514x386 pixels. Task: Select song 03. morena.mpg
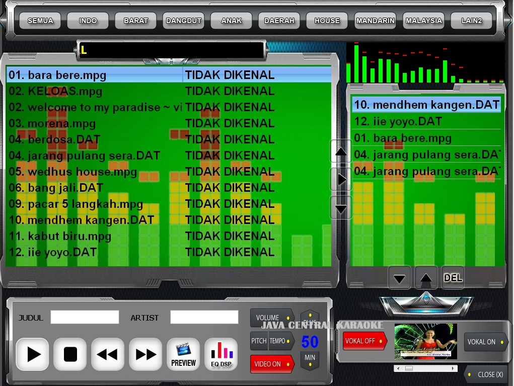(x=169, y=123)
